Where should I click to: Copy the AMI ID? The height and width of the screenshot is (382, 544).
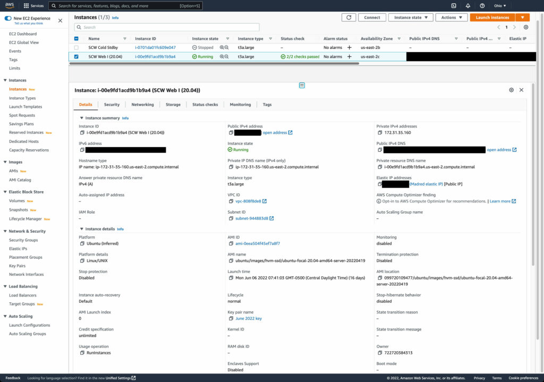pyautogui.click(x=231, y=243)
